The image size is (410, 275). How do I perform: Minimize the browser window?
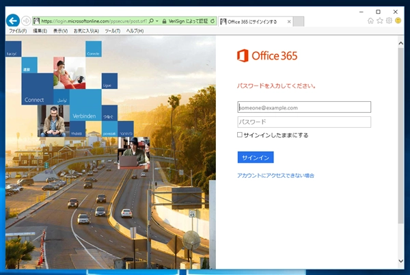tap(361, 12)
